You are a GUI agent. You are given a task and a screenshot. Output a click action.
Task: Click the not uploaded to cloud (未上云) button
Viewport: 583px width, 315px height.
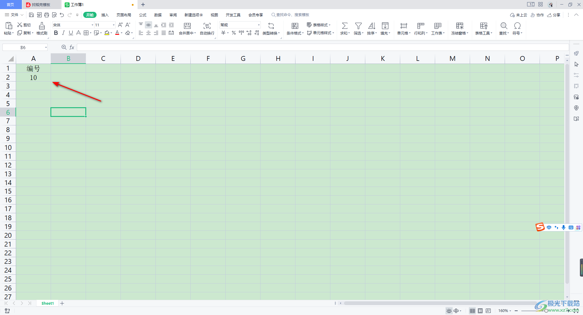(x=518, y=15)
